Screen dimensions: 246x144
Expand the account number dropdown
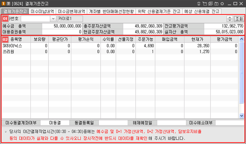coord(53,19)
